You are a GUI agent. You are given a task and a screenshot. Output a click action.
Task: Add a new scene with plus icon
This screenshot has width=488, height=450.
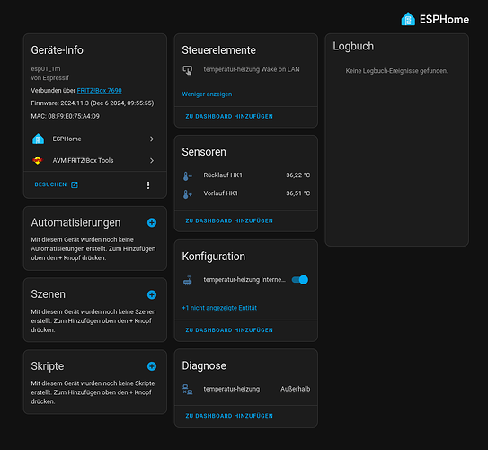[152, 294]
